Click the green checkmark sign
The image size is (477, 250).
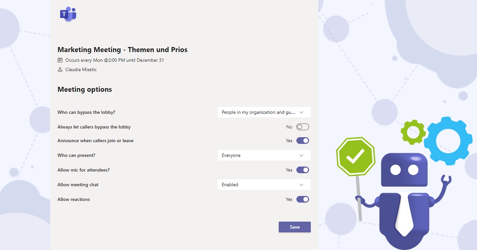[x=355, y=157]
